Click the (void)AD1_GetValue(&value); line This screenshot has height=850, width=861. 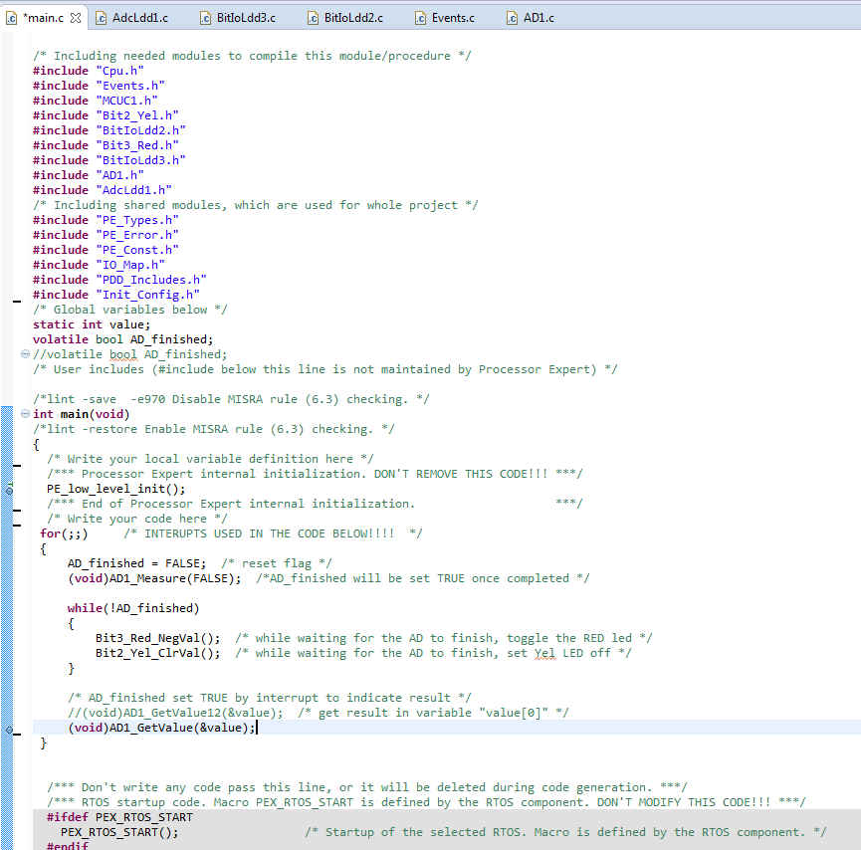[161, 728]
